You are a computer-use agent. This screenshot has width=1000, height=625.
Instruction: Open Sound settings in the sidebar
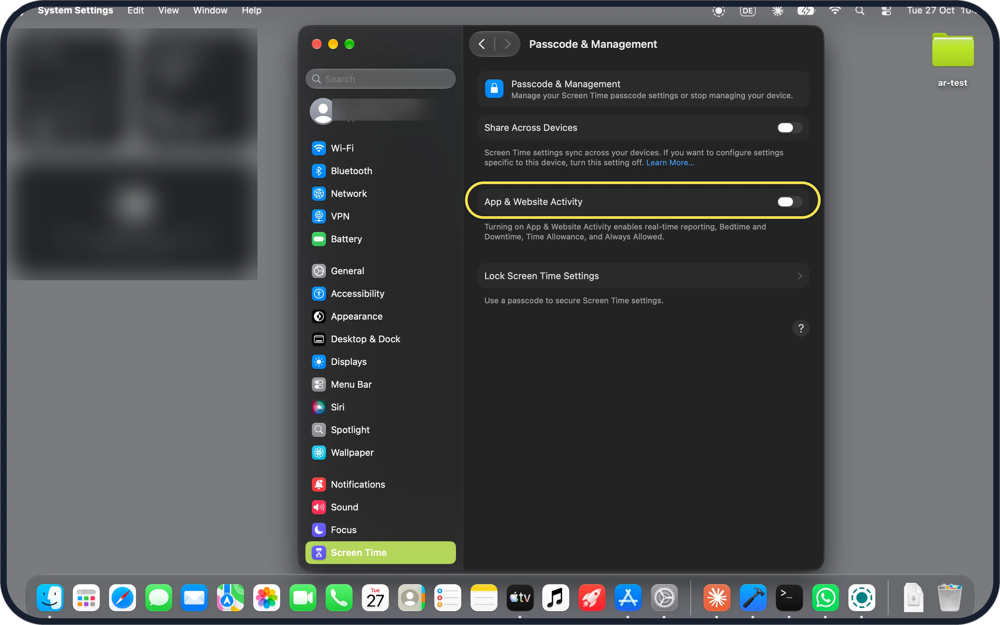pos(380,507)
